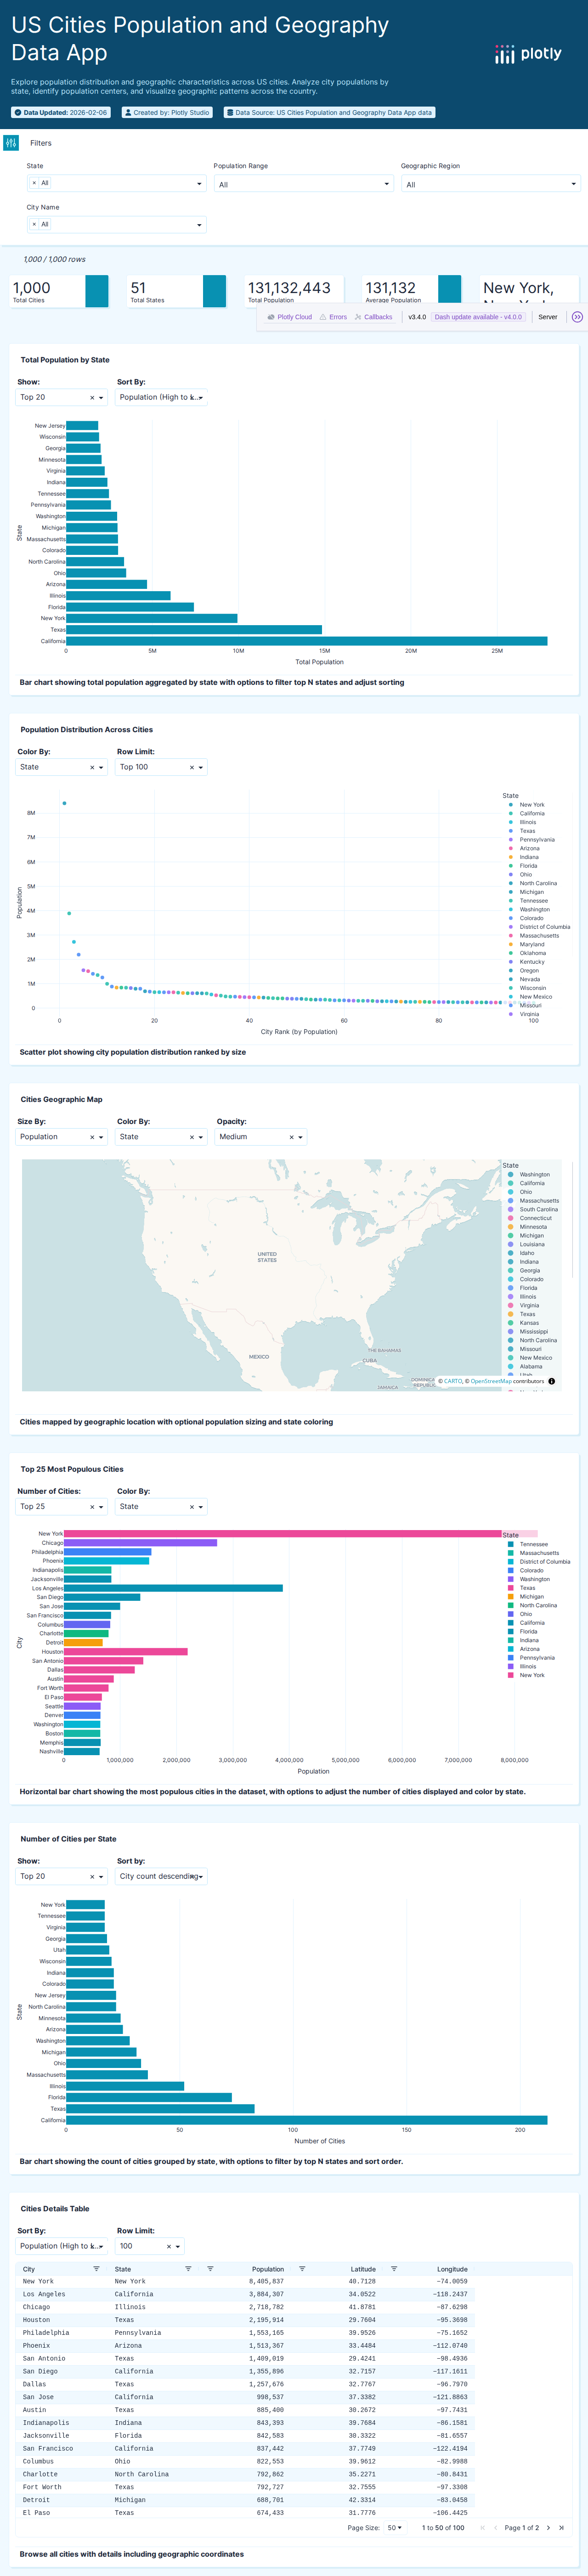Click the Total Cities 1,000 card

pos(59,291)
